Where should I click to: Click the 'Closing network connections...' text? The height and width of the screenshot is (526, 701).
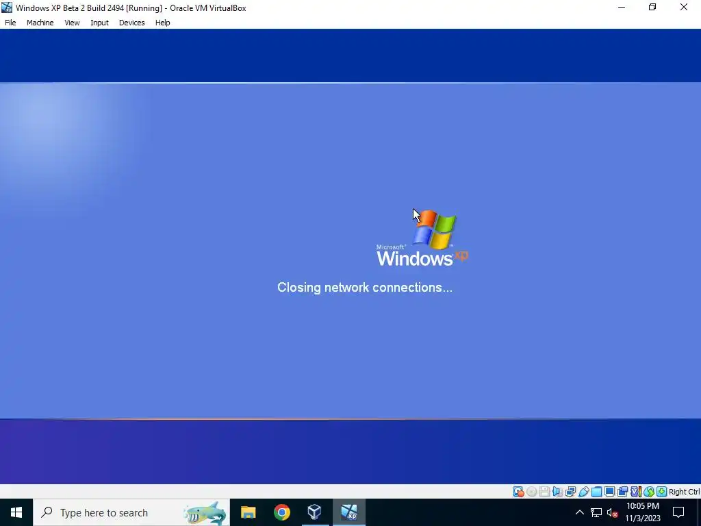click(x=365, y=287)
